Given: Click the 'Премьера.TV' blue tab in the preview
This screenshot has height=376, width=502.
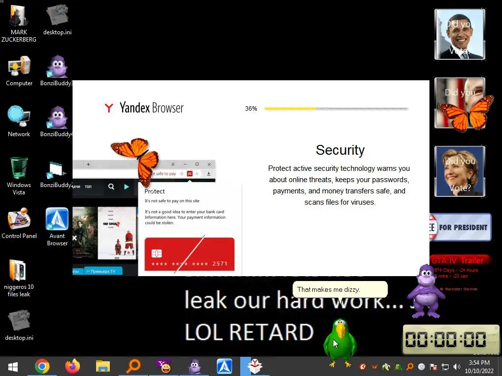Looking at the screenshot, I should (103, 271).
